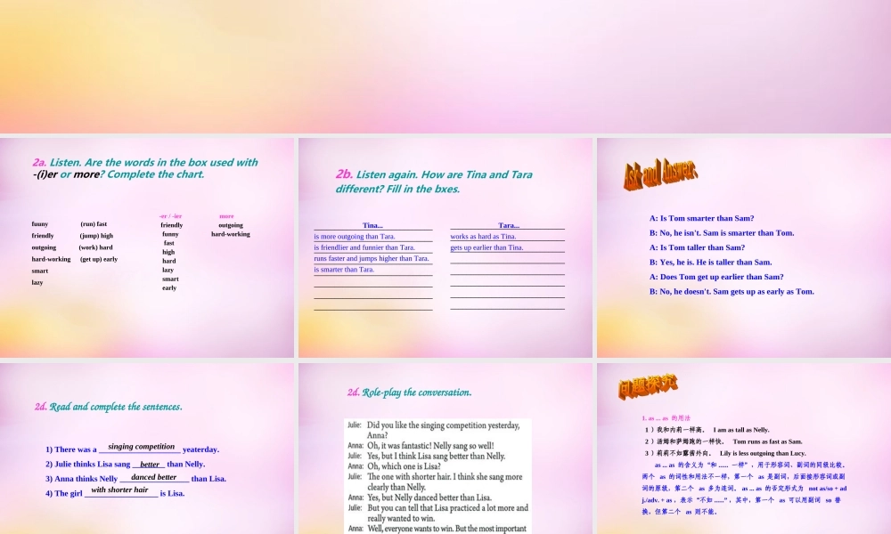Select the 2b Tina and Tara slide
Viewport: 891px width, 534px height.
(x=445, y=247)
